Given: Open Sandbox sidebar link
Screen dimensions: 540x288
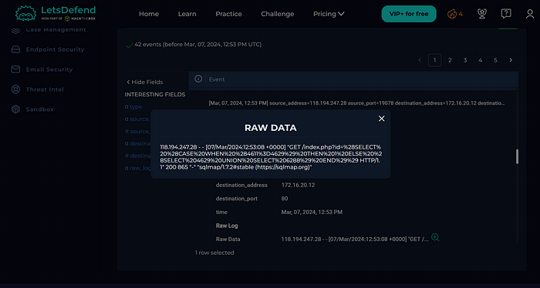Looking at the screenshot, I should point(40,109).
